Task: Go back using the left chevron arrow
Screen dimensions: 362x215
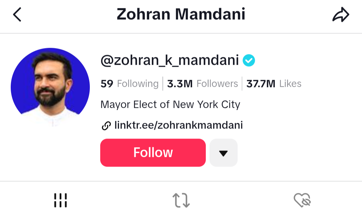Action: point(17,15)
